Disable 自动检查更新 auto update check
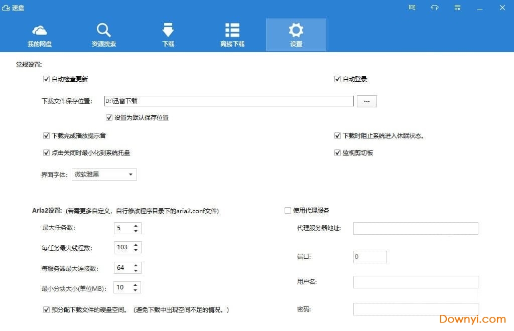The image size is (514, 331). (x=46, y=79)
